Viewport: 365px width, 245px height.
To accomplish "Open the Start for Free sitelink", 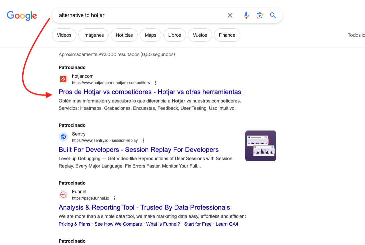I will coord(198,224).
